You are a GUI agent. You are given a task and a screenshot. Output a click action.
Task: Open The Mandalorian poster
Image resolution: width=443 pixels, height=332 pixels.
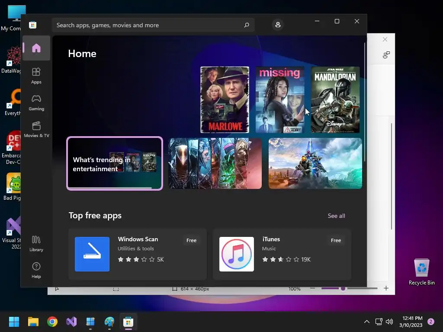pos(335,100)
